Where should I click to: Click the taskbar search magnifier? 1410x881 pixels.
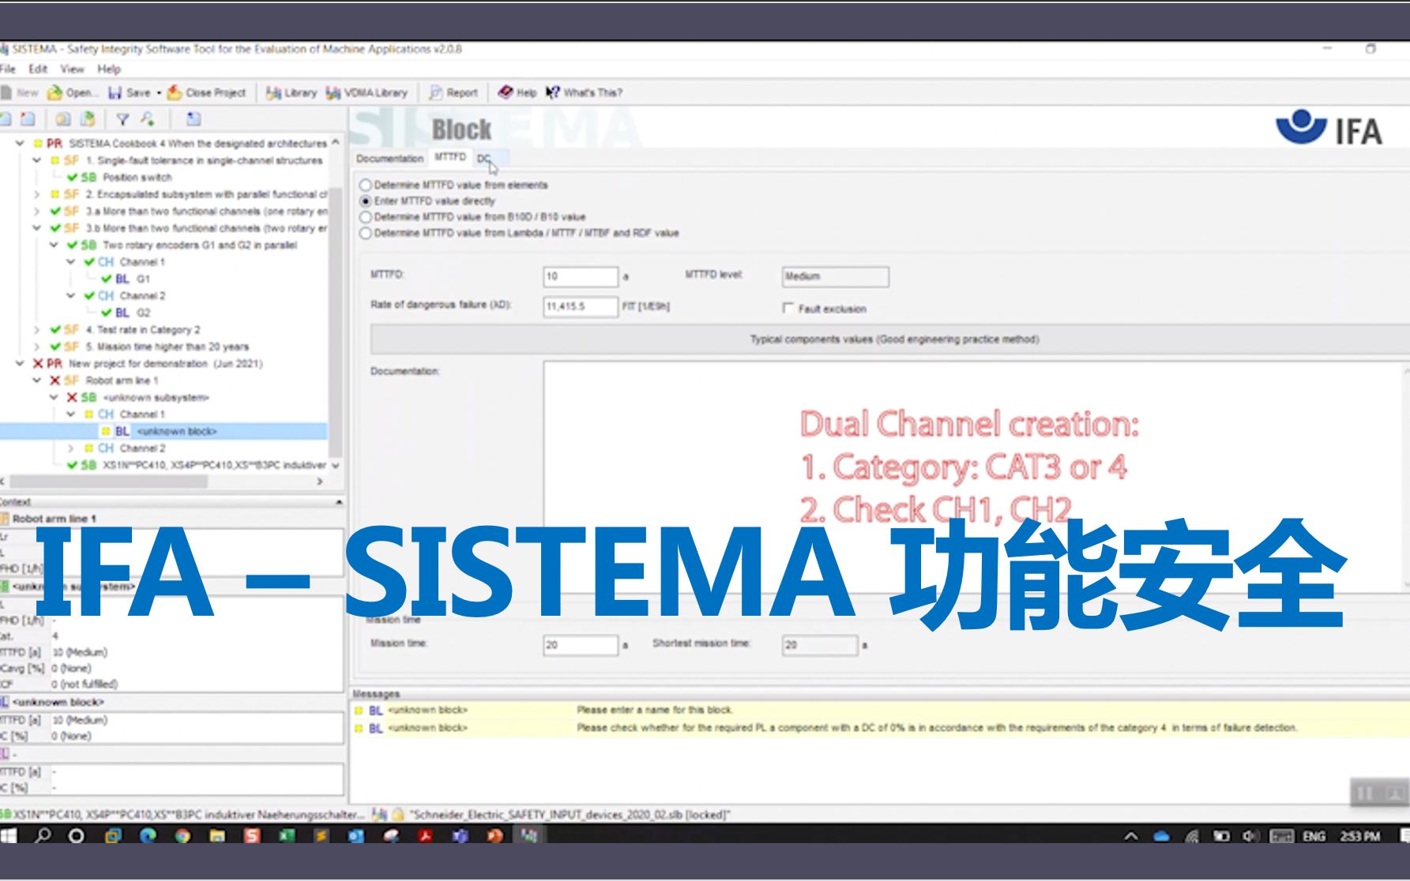point(43,835)
